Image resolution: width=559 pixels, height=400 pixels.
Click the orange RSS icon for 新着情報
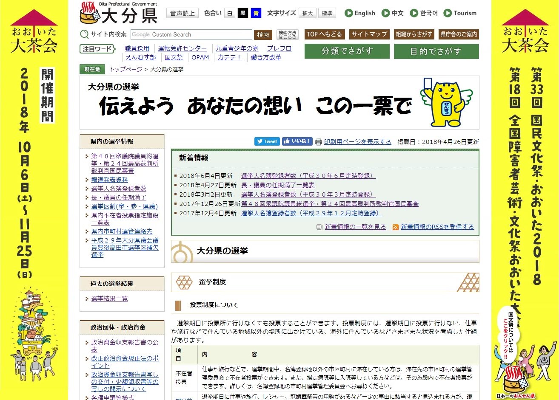pyautogui.click(x=396, y=226)
